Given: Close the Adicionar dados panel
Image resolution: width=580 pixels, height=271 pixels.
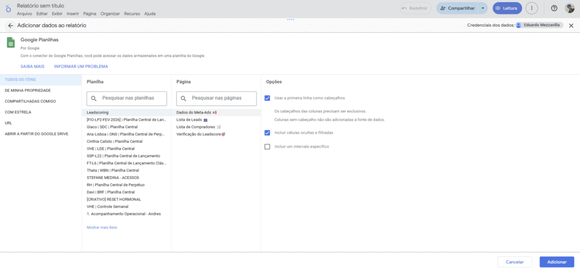Looking at the screenshot, I should click(x=571, y=25).
